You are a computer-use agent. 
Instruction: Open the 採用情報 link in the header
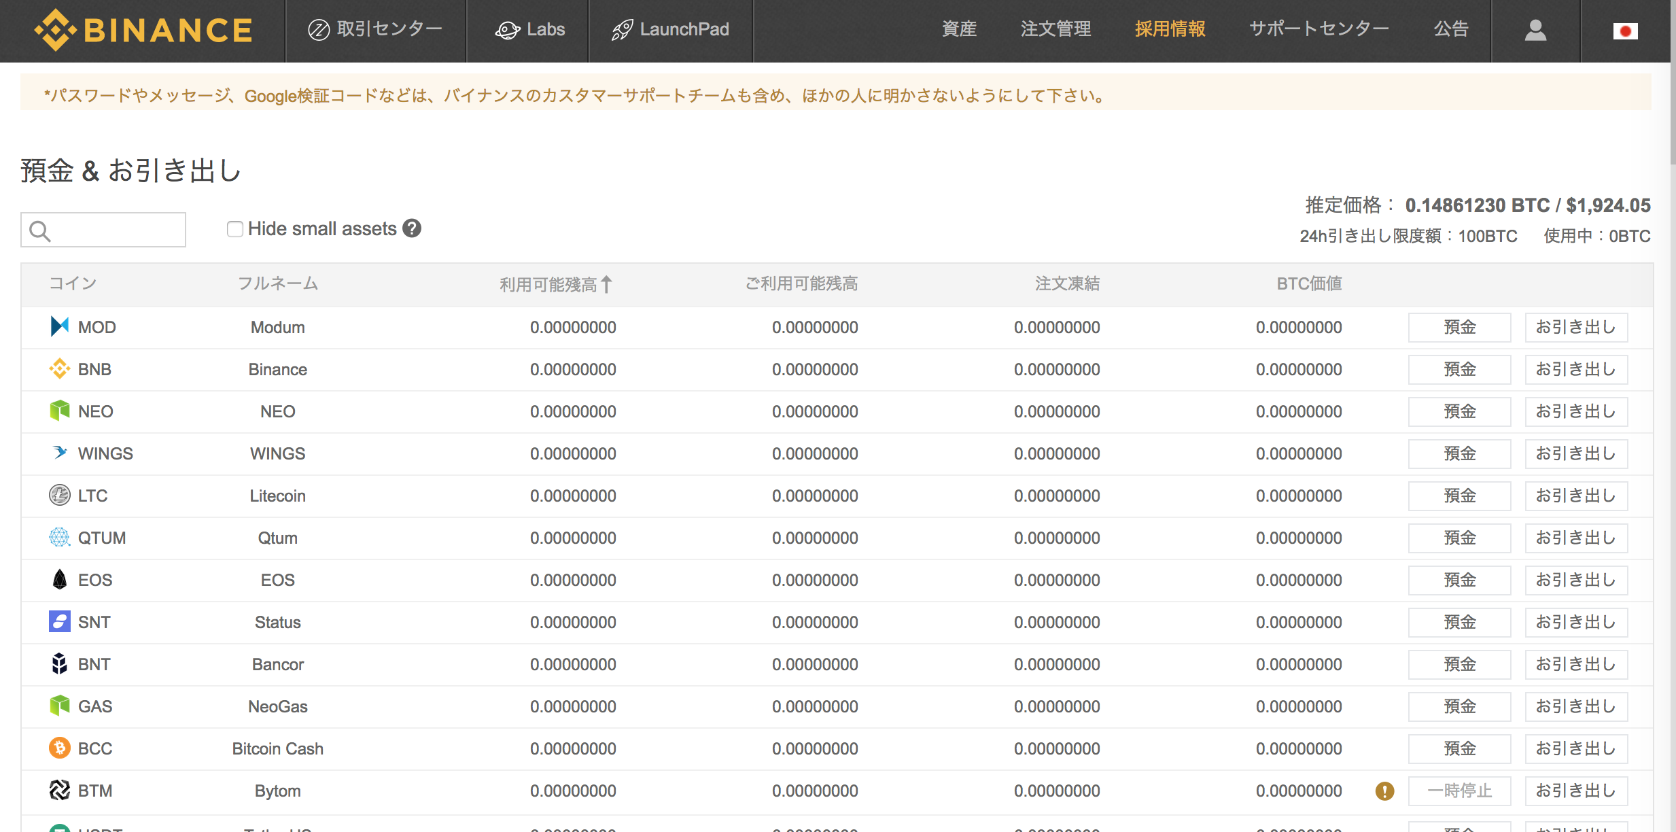point(1170,29)
